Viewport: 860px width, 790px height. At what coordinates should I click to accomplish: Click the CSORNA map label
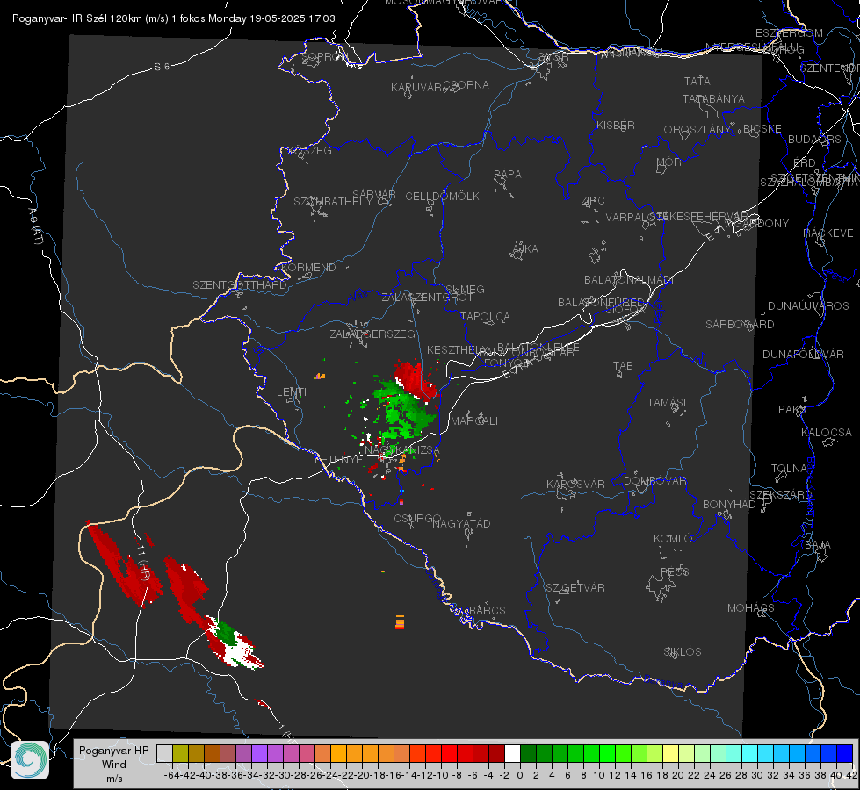click(466, 85)
